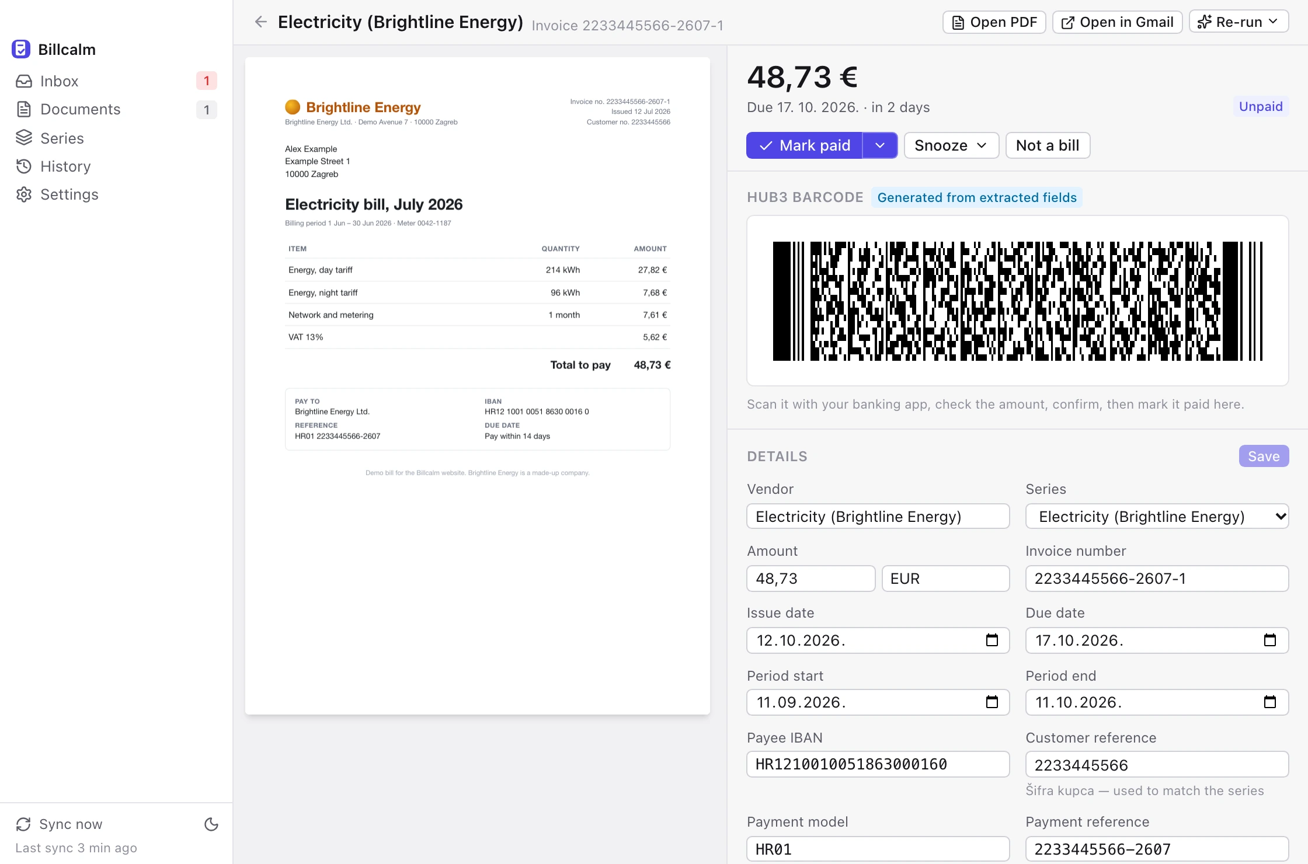Screen dimensions: 1308x864
Task: Open the Snooze dropdown
Action: click(951, 145)
